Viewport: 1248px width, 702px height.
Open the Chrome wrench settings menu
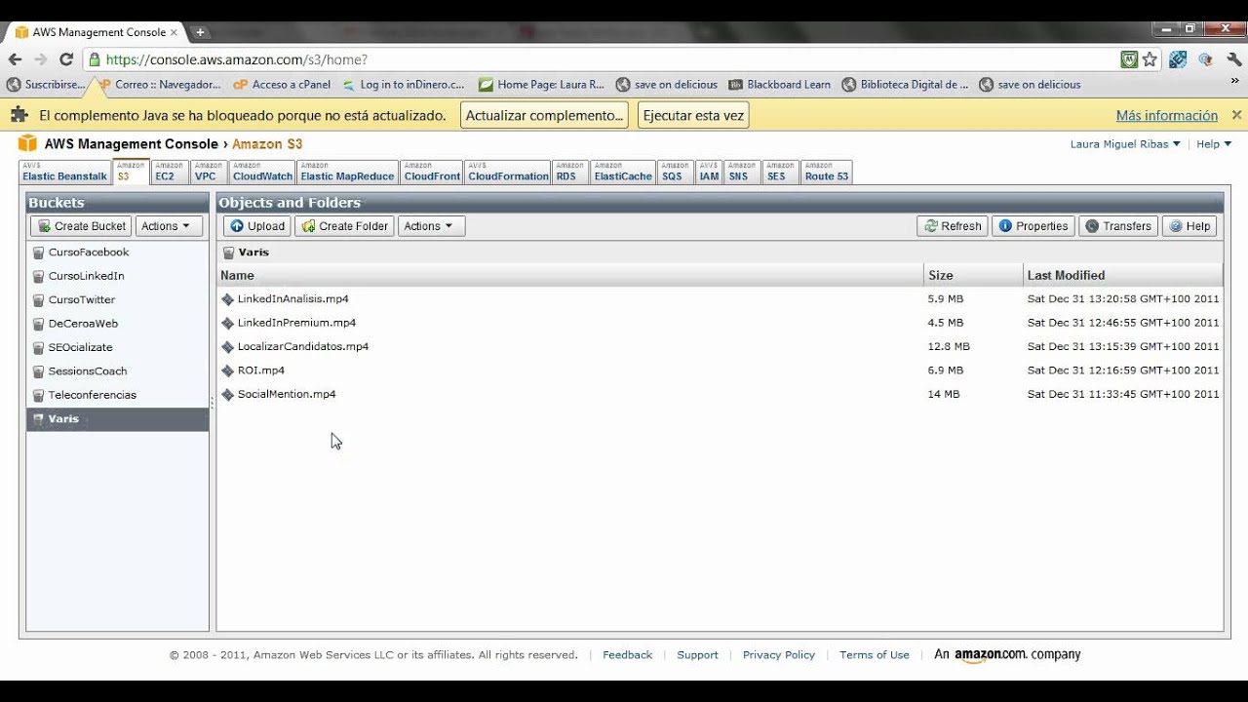coord(1233,59)
